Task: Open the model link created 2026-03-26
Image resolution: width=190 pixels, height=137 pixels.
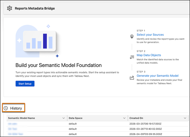Action: coord(12,129)
